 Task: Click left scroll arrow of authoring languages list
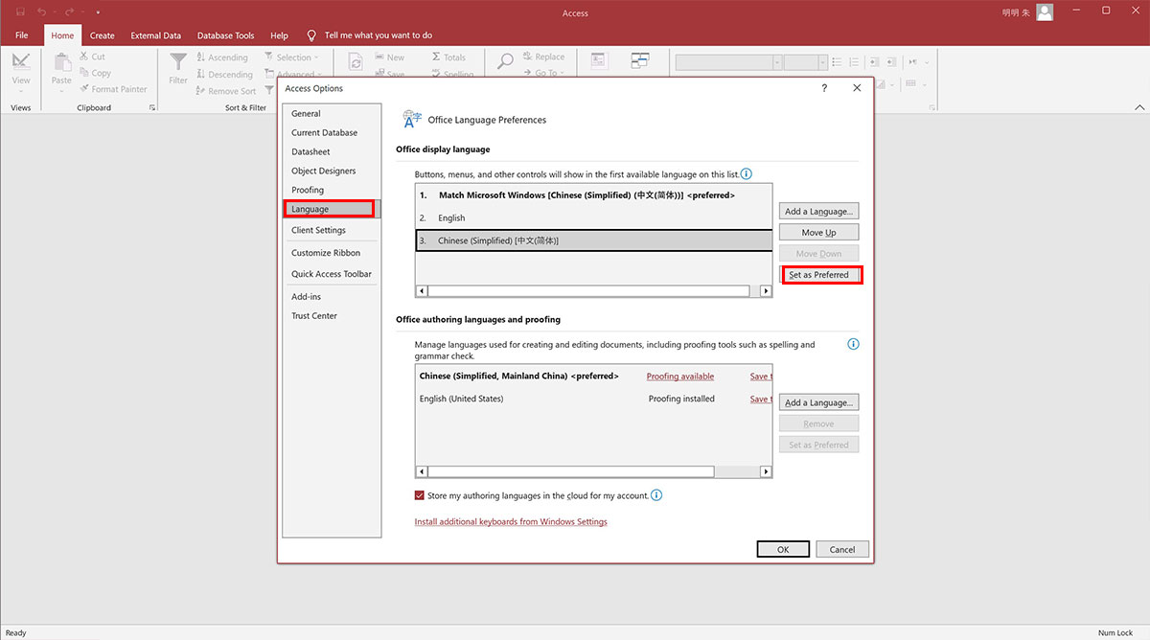pos(422,471)
